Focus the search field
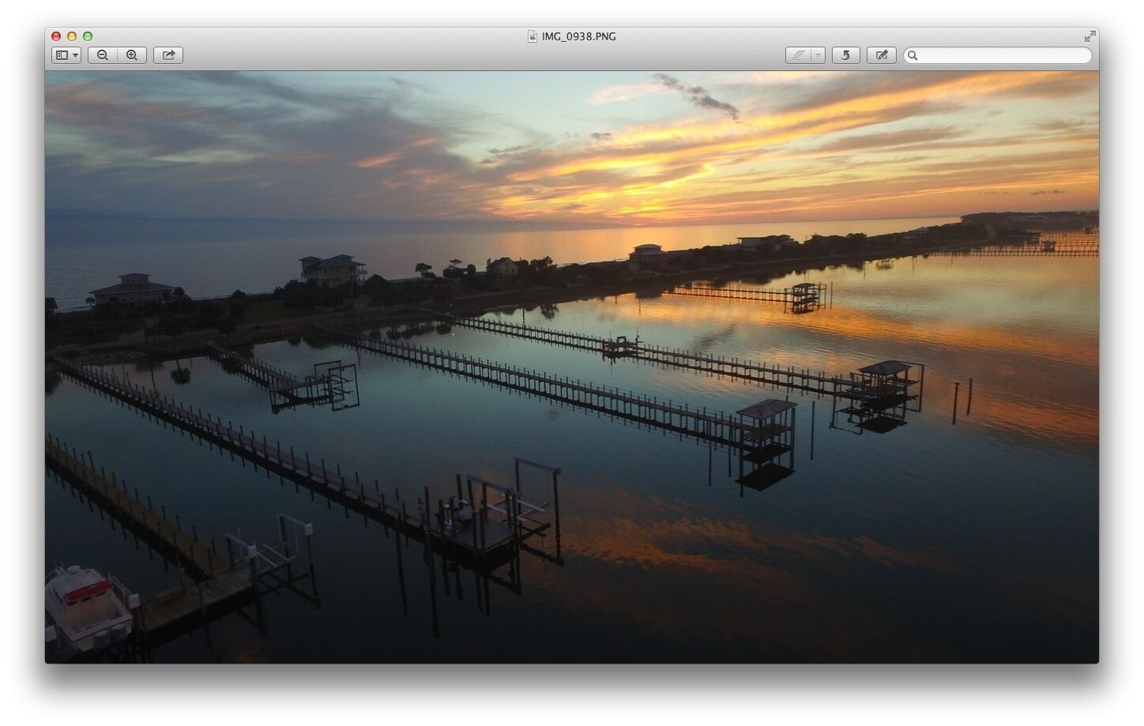1144x726 pixels. pos(998,55)
